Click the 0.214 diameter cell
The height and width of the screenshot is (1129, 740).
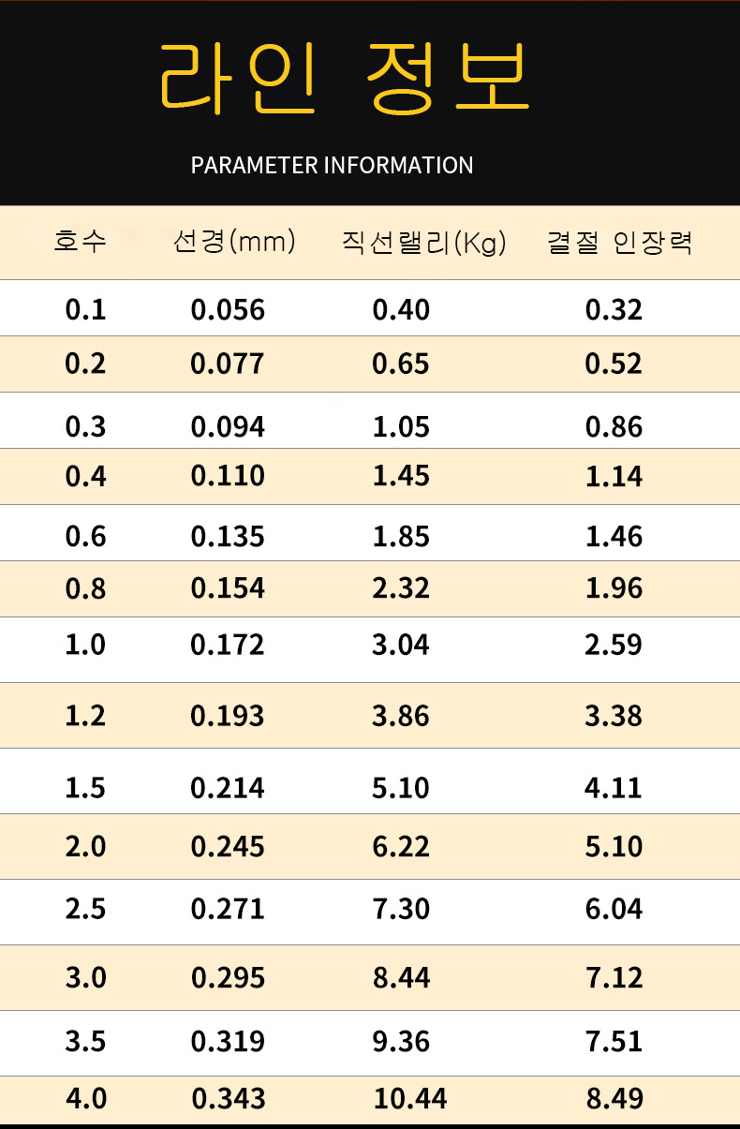tap(228, 788)
